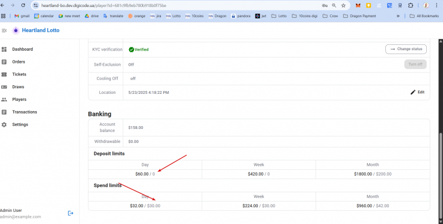This screenshot has height=224, width=443.
Task: Open the drive bookmark
Action: (x=92, y=16)
